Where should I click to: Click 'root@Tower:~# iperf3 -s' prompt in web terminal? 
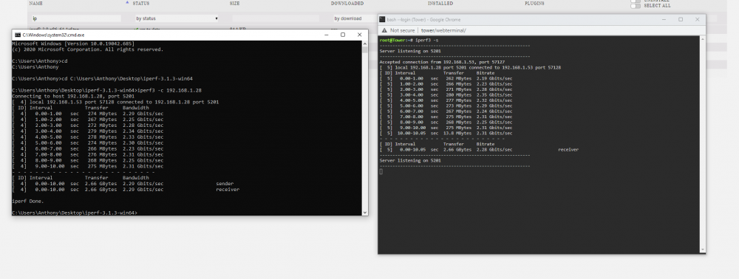409,40
